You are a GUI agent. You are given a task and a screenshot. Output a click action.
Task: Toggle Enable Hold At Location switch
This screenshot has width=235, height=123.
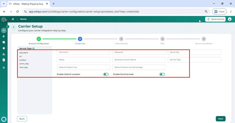(106, 74)
